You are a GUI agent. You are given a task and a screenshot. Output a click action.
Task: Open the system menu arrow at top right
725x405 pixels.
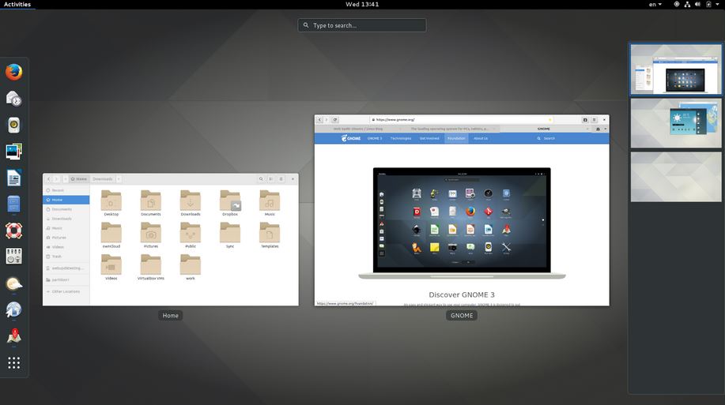click(x=718, y=4)
